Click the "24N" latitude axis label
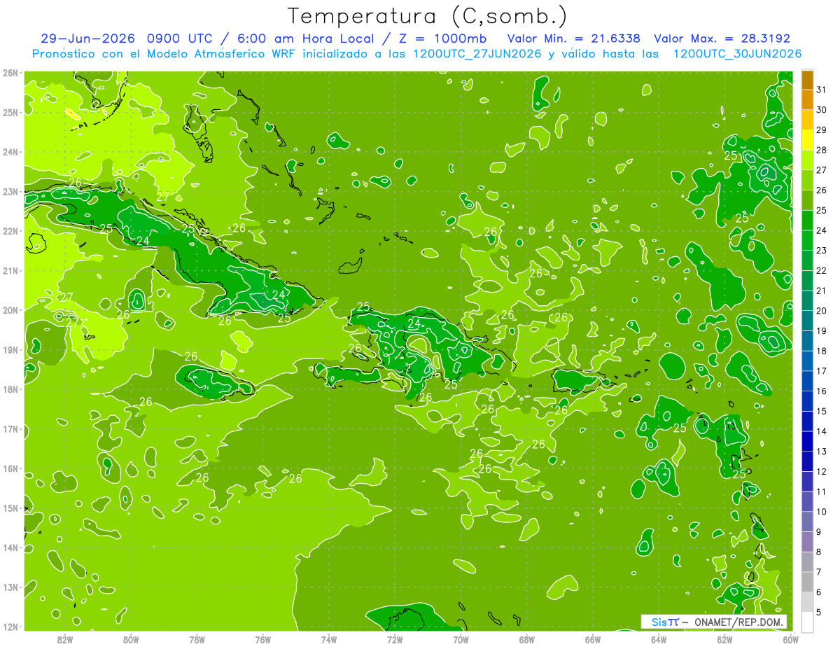This screenshot has height=649, width=840. coord(10,152)
